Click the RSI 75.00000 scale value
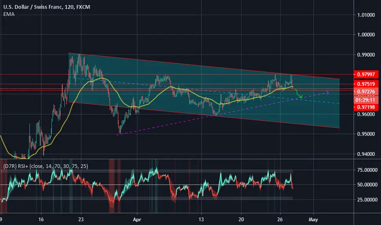 point(367,170)
